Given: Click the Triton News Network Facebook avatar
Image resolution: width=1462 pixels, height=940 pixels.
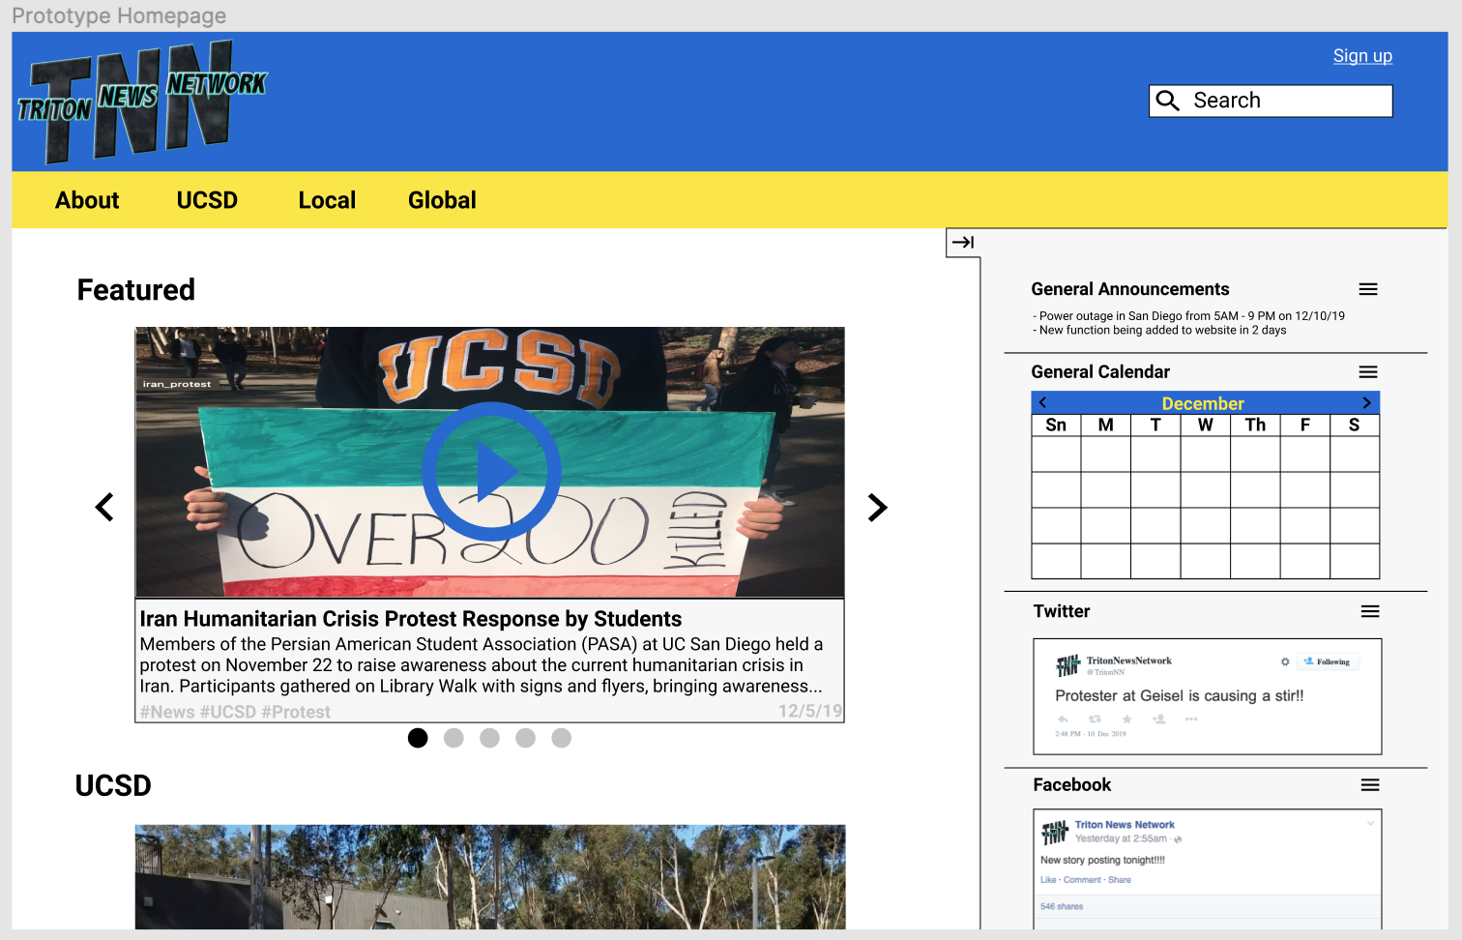Looking at the screenshot, I should [x=1055, y=832].
